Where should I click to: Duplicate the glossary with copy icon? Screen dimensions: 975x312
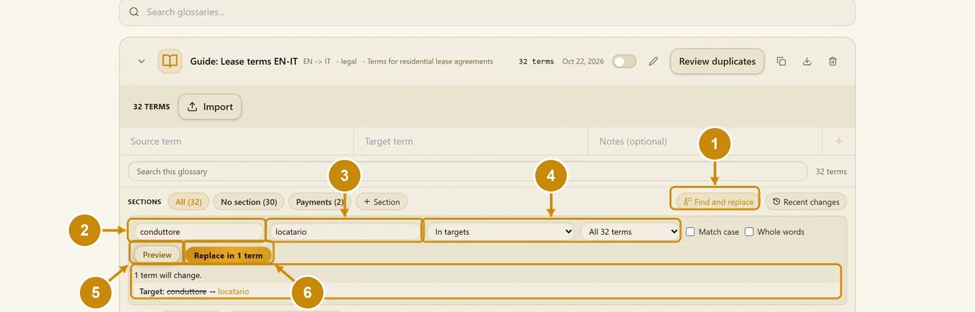click(x=781, y=61)
